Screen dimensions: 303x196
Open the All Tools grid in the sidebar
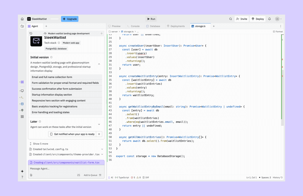pos(22,117)
